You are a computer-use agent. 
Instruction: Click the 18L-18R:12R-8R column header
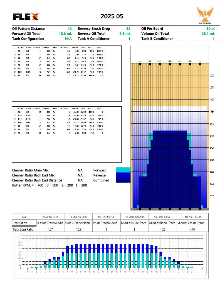point(163,217)
